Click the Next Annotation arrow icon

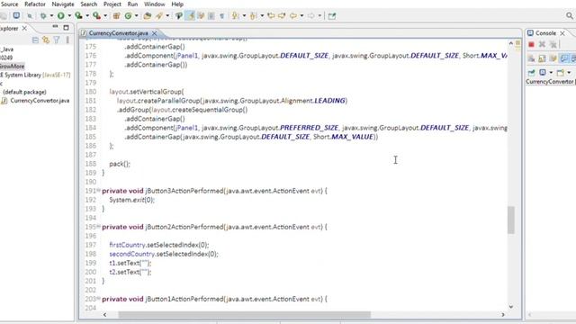click(235, 16)
